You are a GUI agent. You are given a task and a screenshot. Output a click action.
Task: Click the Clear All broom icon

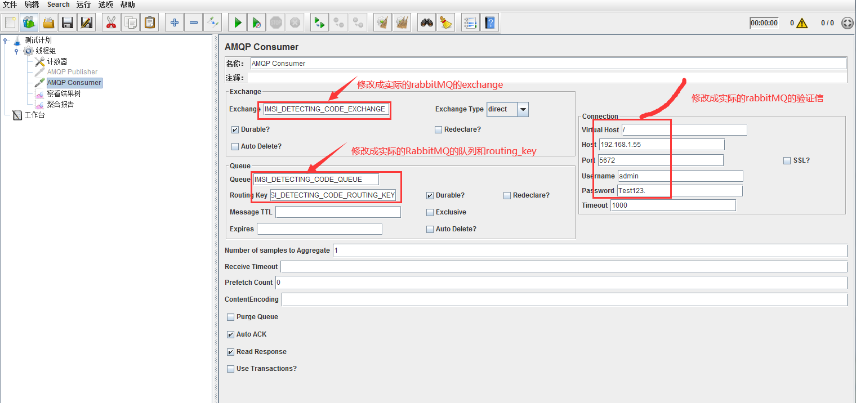pyautogui.click(x=402, y=22)
